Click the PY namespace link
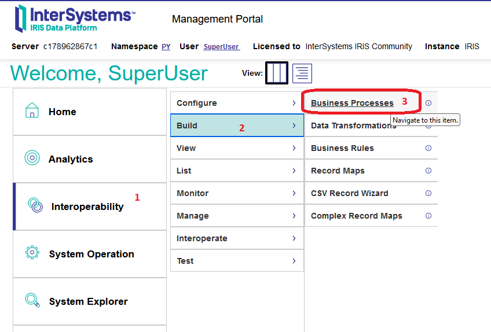This screenshot has width=491, height=332. pos(166,47)
